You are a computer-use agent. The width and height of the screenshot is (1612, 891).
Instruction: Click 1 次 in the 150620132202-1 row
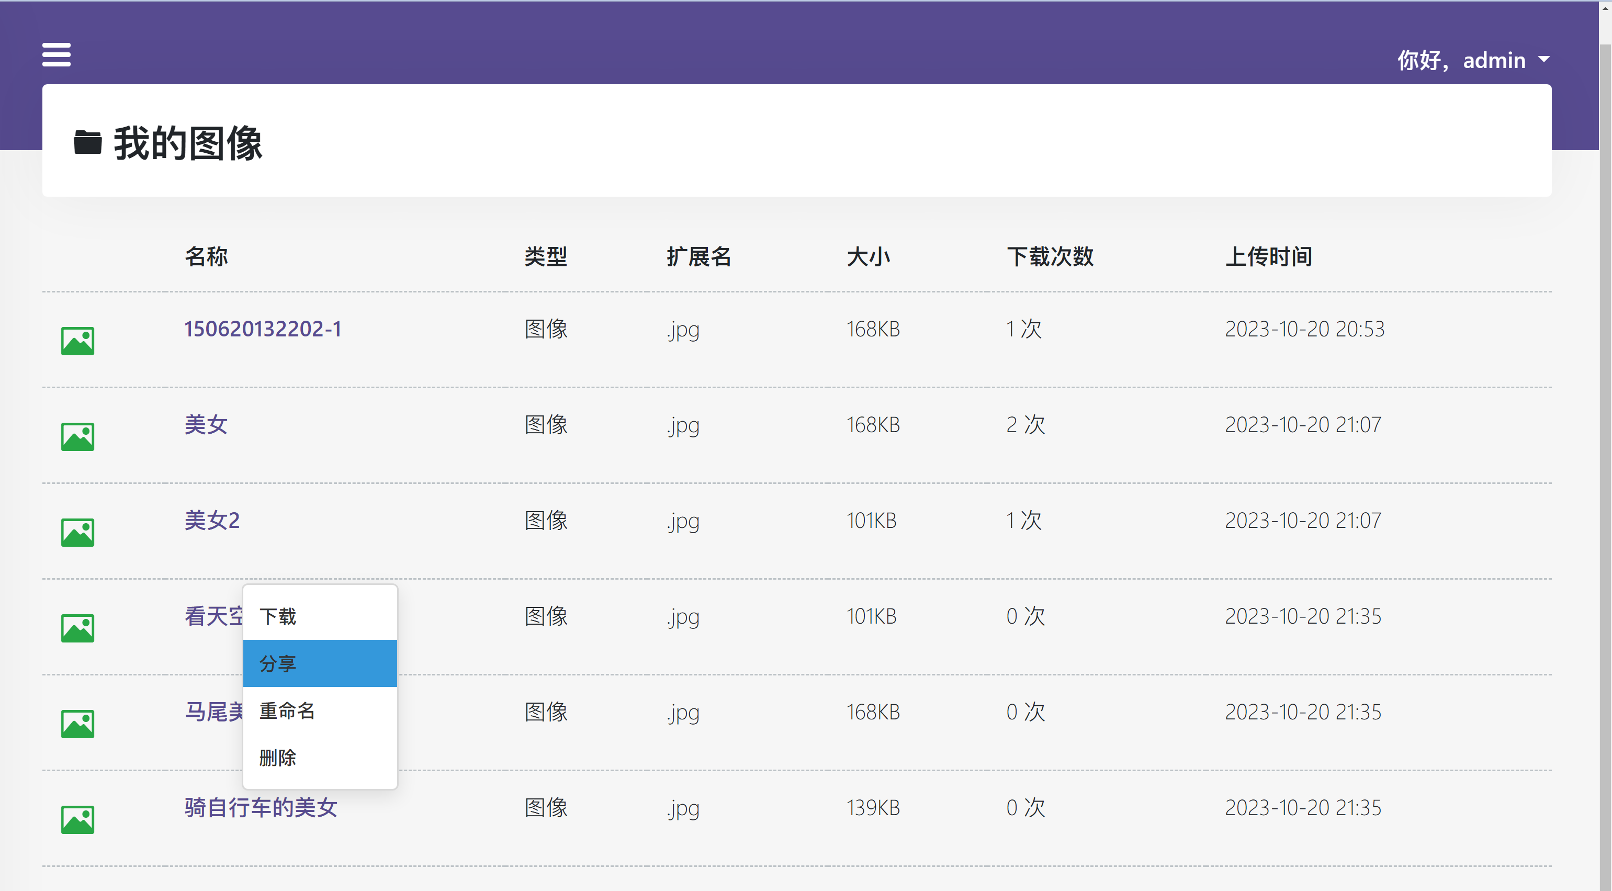[x=1024, y=329]
